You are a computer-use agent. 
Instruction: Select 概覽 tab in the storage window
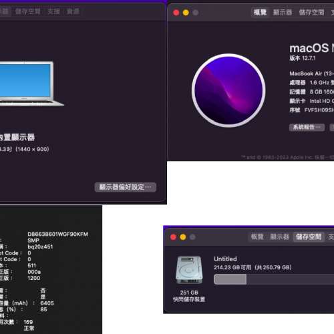[257, 236]
